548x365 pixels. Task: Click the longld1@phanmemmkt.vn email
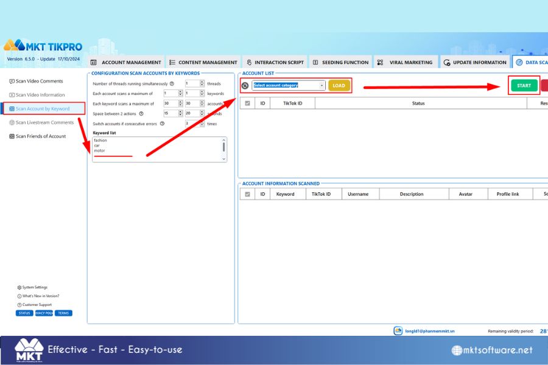[430, 331]
